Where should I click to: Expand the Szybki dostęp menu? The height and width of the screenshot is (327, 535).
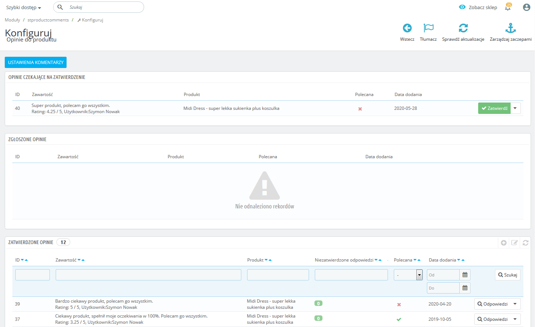click(24, 8)
